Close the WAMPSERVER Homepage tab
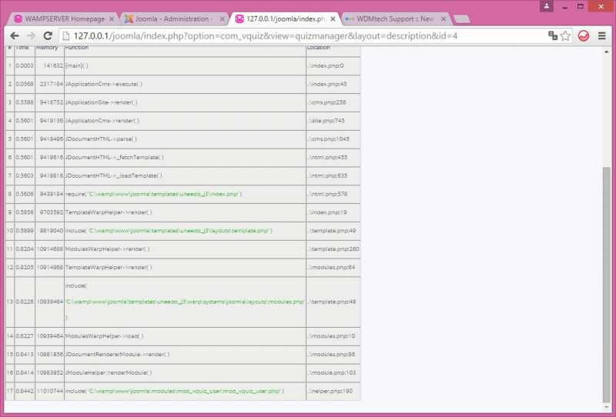Screen dimensions: 616x417 coord(112,18)
